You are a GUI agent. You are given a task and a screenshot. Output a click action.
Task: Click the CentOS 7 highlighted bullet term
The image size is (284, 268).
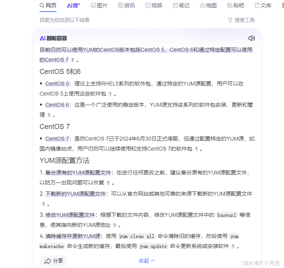[x=57, y=139]
